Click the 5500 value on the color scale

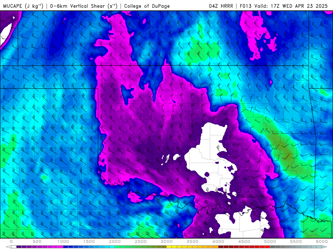tap(296, 242)
